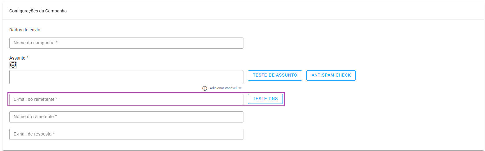
Task: Click the E-mail de resposta placeholder text
Action: 34,134
